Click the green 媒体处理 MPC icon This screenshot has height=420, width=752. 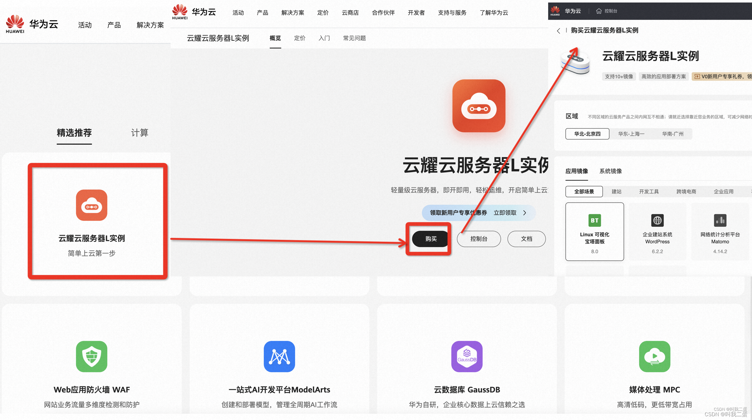tap(655, 356)
